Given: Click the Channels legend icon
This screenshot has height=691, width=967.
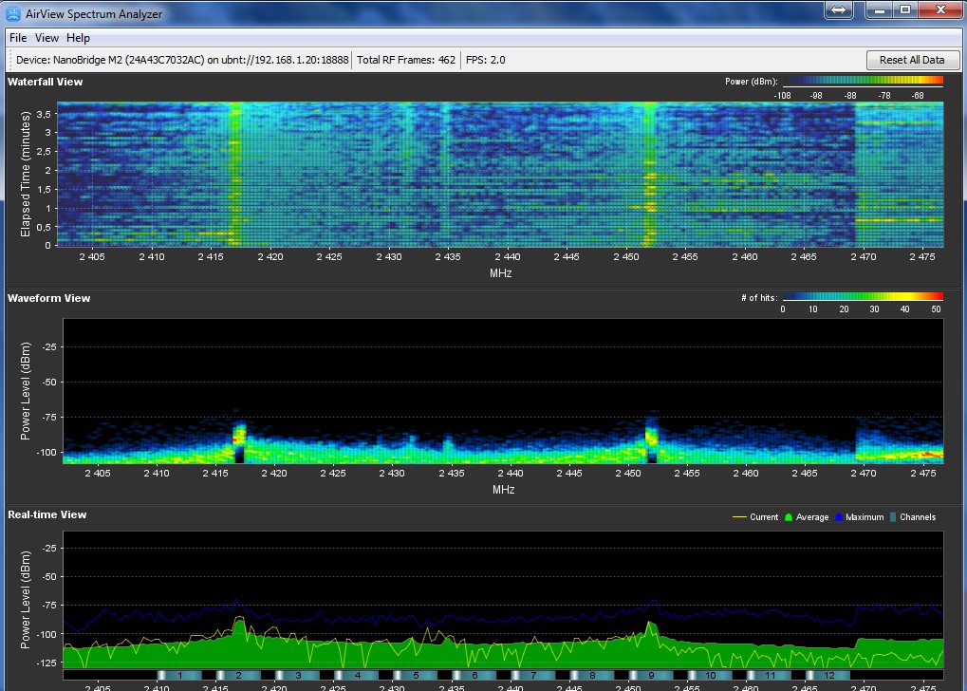Looking at the screenshot, I should (894, 517).
